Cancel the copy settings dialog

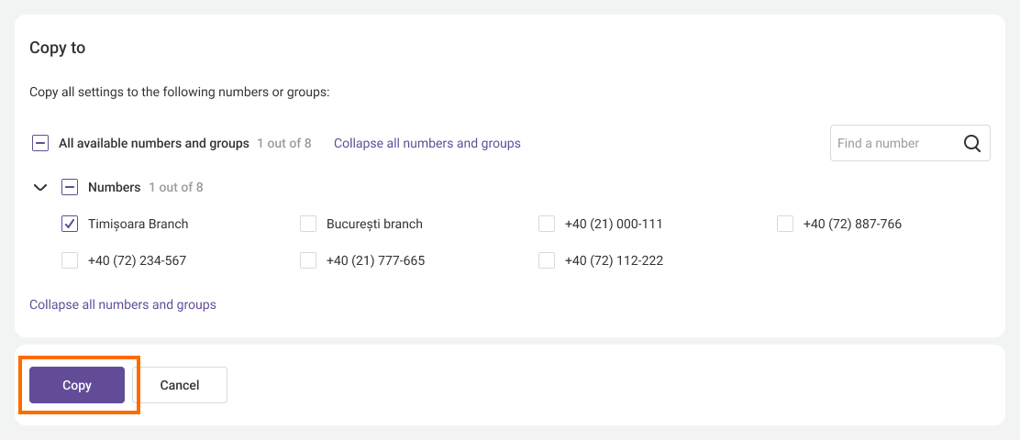tap(180, 385)
